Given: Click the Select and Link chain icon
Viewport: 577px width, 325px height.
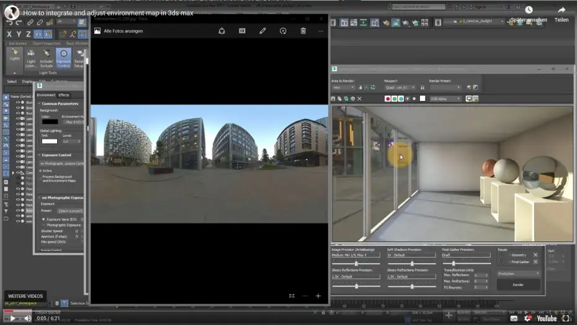Looking at the screenshot, I should 30,22.
